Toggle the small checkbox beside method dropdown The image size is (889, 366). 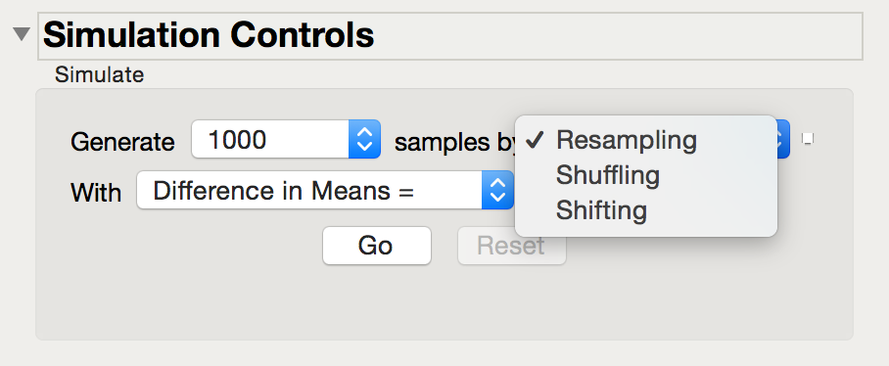tap(808, 138)
